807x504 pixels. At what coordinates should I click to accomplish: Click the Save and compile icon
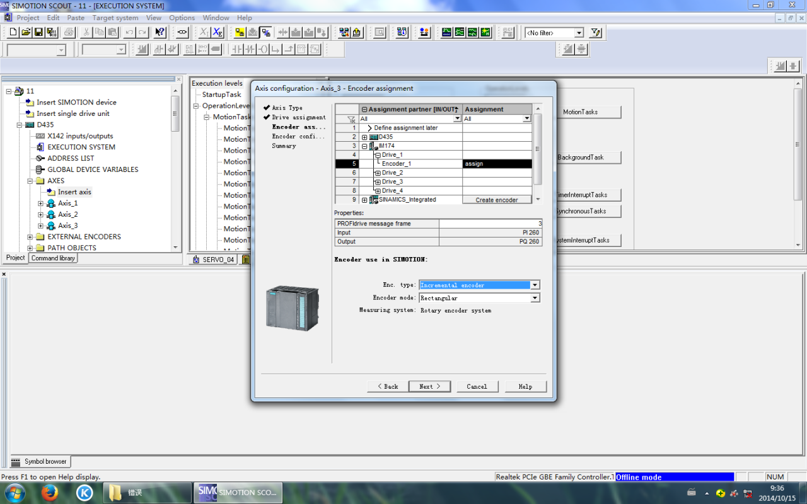point(51,32)
